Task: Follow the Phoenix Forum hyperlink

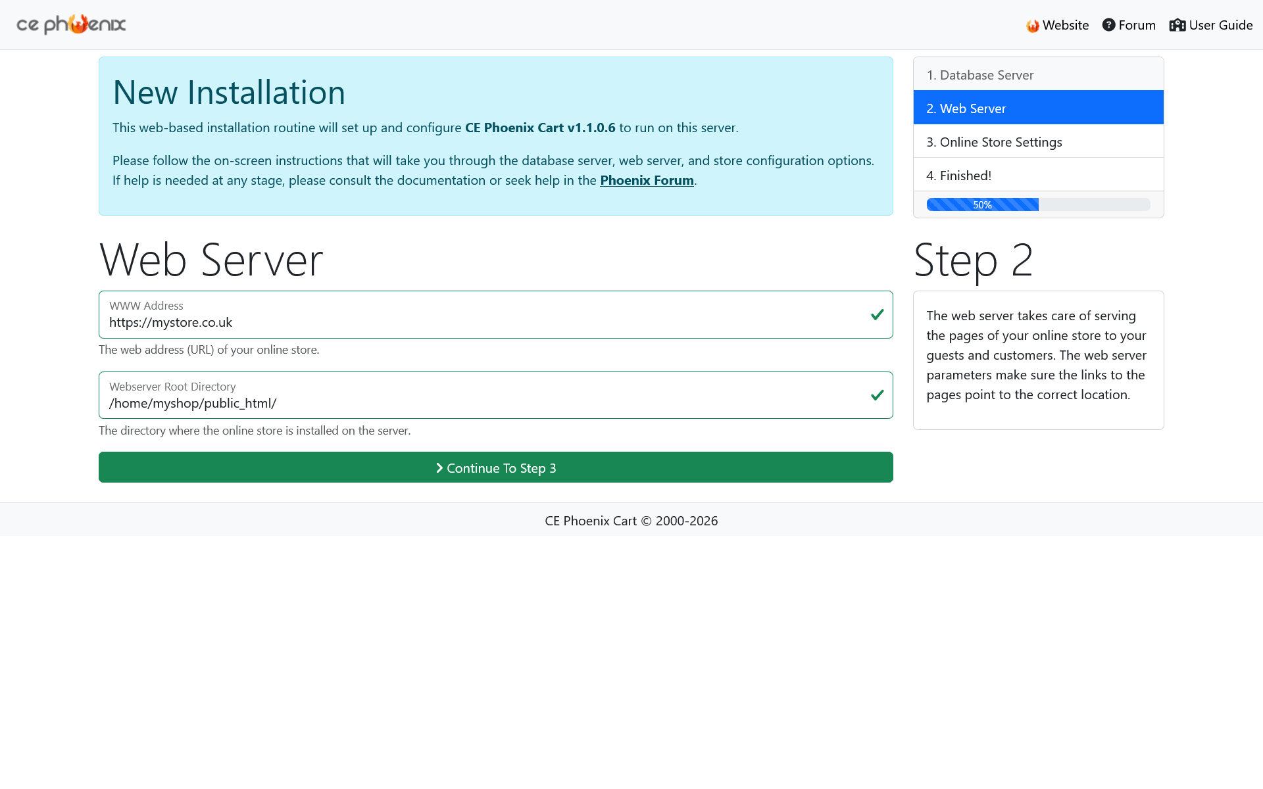Action: pyautogui.click(x=647, y=180)
